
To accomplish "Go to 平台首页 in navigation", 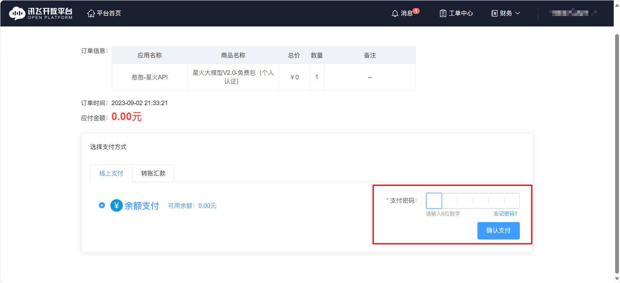I will click(x=109, y=13).
